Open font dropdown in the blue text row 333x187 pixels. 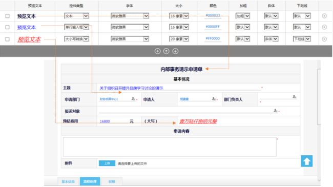pos(130,27)
